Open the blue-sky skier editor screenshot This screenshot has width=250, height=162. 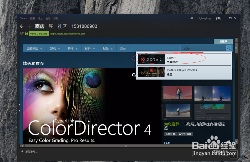(x=177, y=112)
